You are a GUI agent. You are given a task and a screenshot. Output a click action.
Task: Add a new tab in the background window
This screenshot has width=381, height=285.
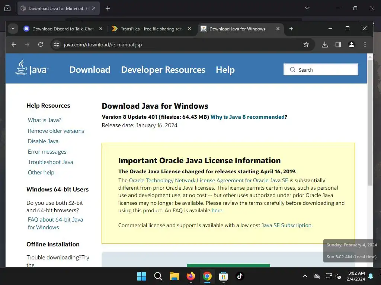pyautogui.click(x=108, y=9)
